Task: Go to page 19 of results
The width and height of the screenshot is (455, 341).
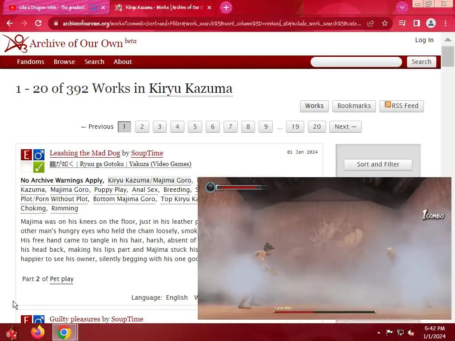Action: click(295, 127)
